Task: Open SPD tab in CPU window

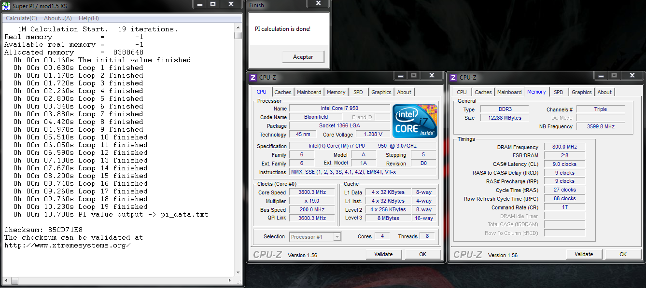Action: (358, 92)
